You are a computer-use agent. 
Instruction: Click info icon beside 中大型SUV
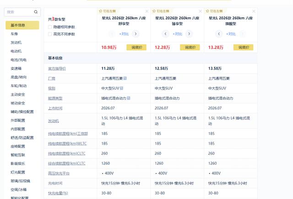pyautogui.click(x=121, y=88)
